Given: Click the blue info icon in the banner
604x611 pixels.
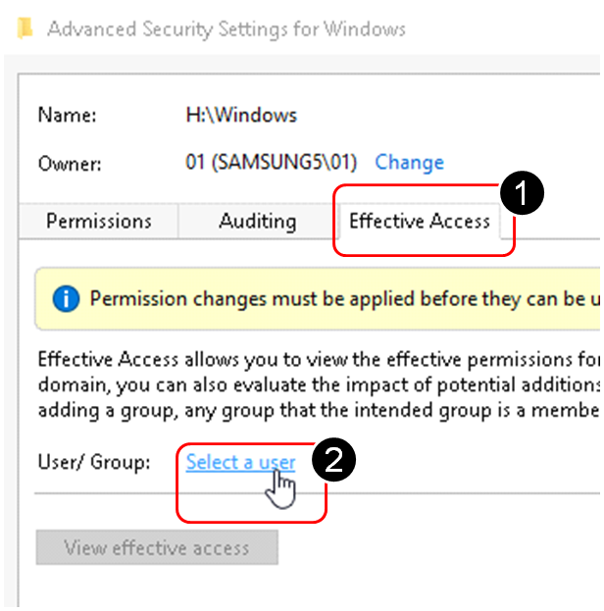Looking at the screenshot, I should point(66,299).
